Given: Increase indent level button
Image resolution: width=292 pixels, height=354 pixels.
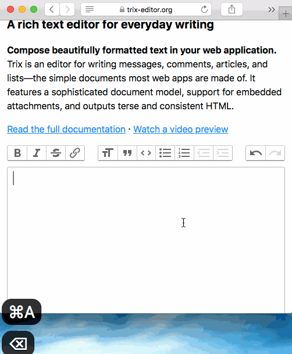Looking at the screenshot, I should point(223,153).
